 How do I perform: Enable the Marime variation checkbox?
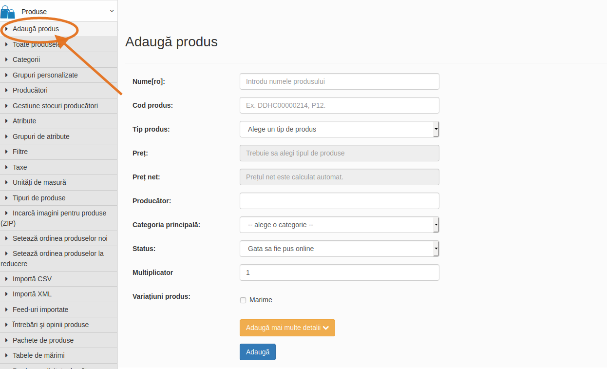pos(243,300)
